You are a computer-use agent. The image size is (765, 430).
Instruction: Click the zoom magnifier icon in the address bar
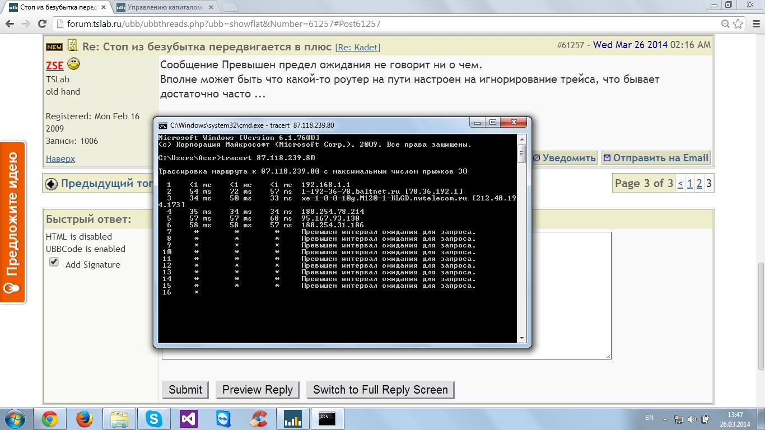tap(725, 24)
